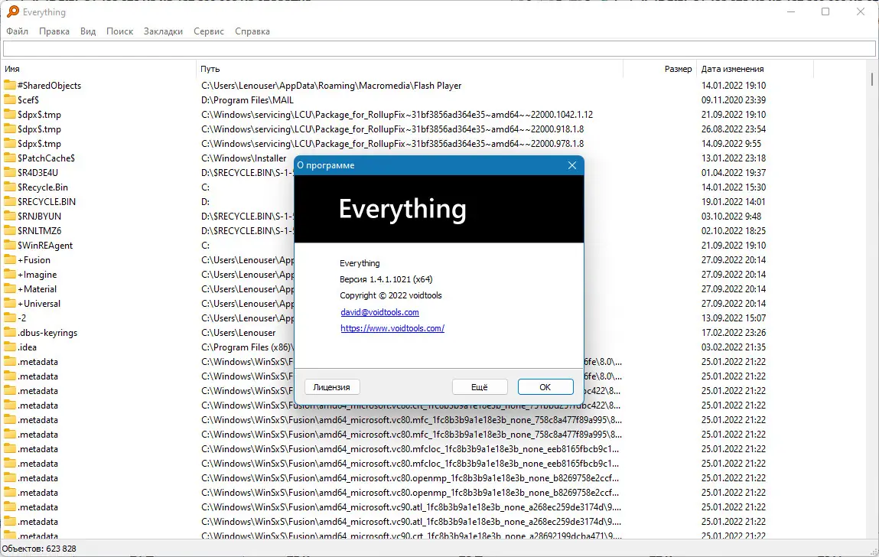Viewport: 879px width, 557px height.
Task: Select the $WinREAgent folder icon
Action: point(9,245)
